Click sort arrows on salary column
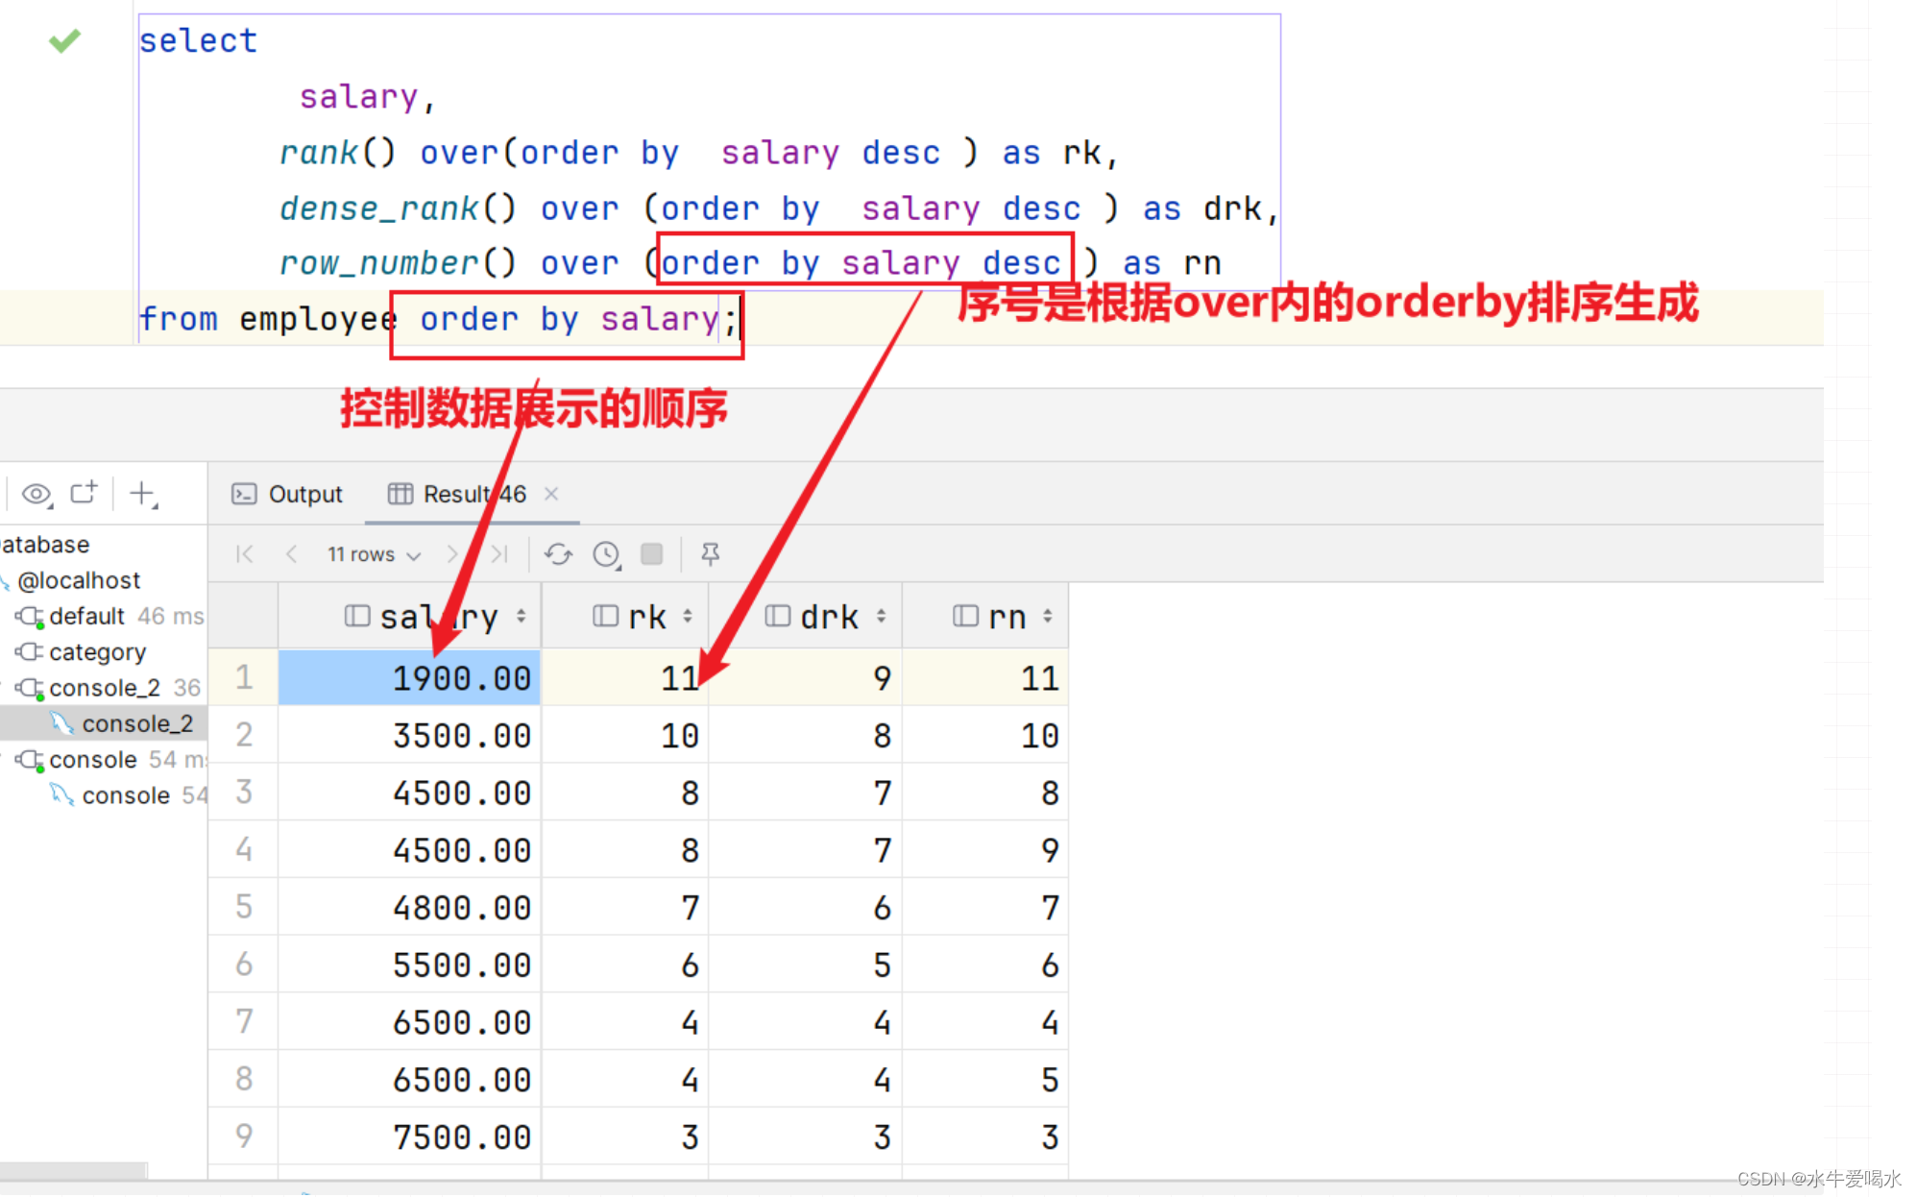The height and width of the screenshot is (1197, 1917). [x=521, y=616]
